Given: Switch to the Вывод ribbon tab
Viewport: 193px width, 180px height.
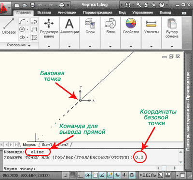Looking at the screenshot, I should coord(165,13).
